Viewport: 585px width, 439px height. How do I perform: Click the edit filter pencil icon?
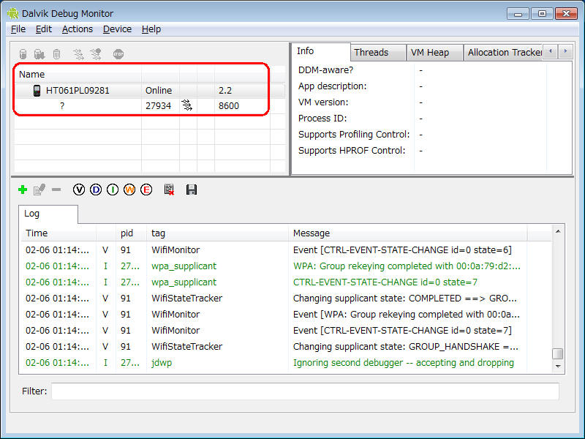(39, 190)
